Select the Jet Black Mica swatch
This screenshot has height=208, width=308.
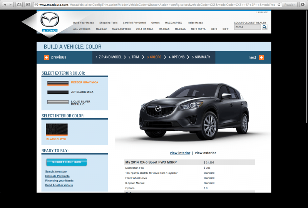(x=58, y=92)
